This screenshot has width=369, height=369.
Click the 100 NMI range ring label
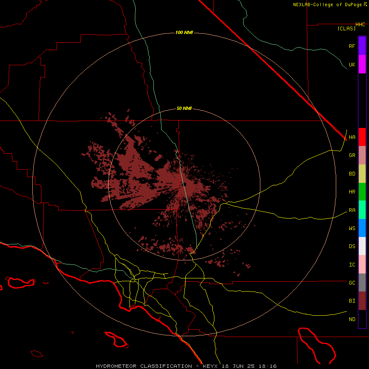click(184, 32)
